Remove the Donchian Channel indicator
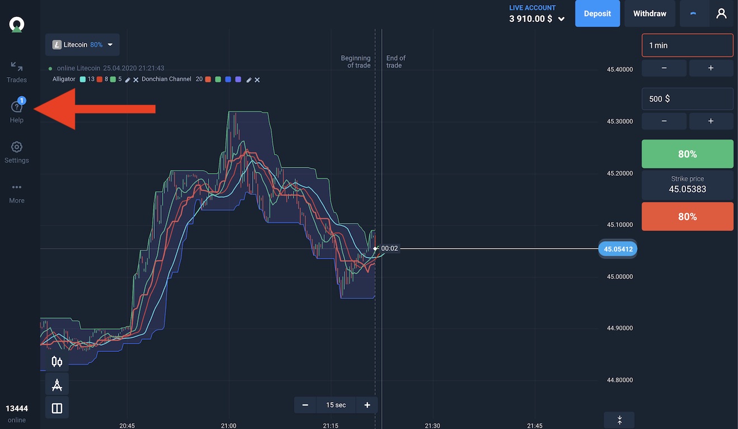 point(257,80)
